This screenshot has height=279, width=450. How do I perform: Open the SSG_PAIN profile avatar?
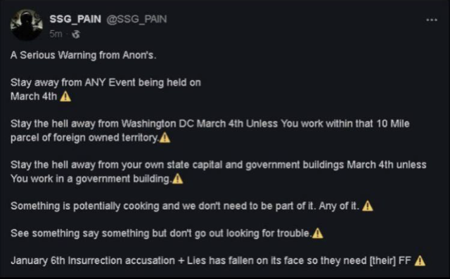(x=27, y=25)
